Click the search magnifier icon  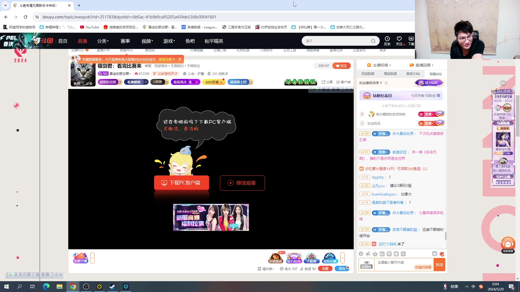coord(373,41)
